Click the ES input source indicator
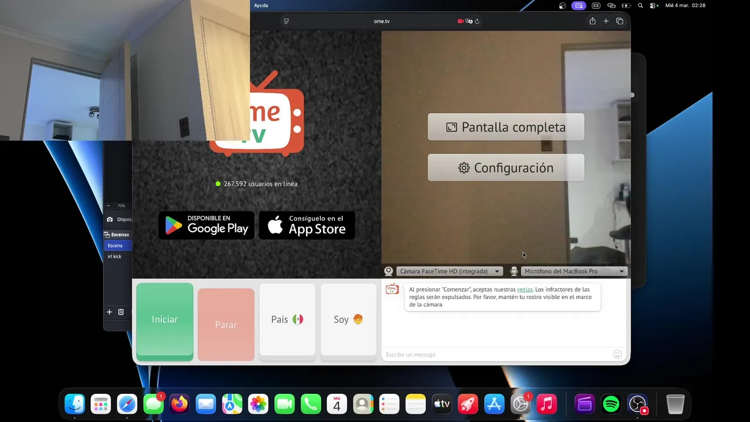The height and width of the screenshot is (422, 750). pos(596,5)
